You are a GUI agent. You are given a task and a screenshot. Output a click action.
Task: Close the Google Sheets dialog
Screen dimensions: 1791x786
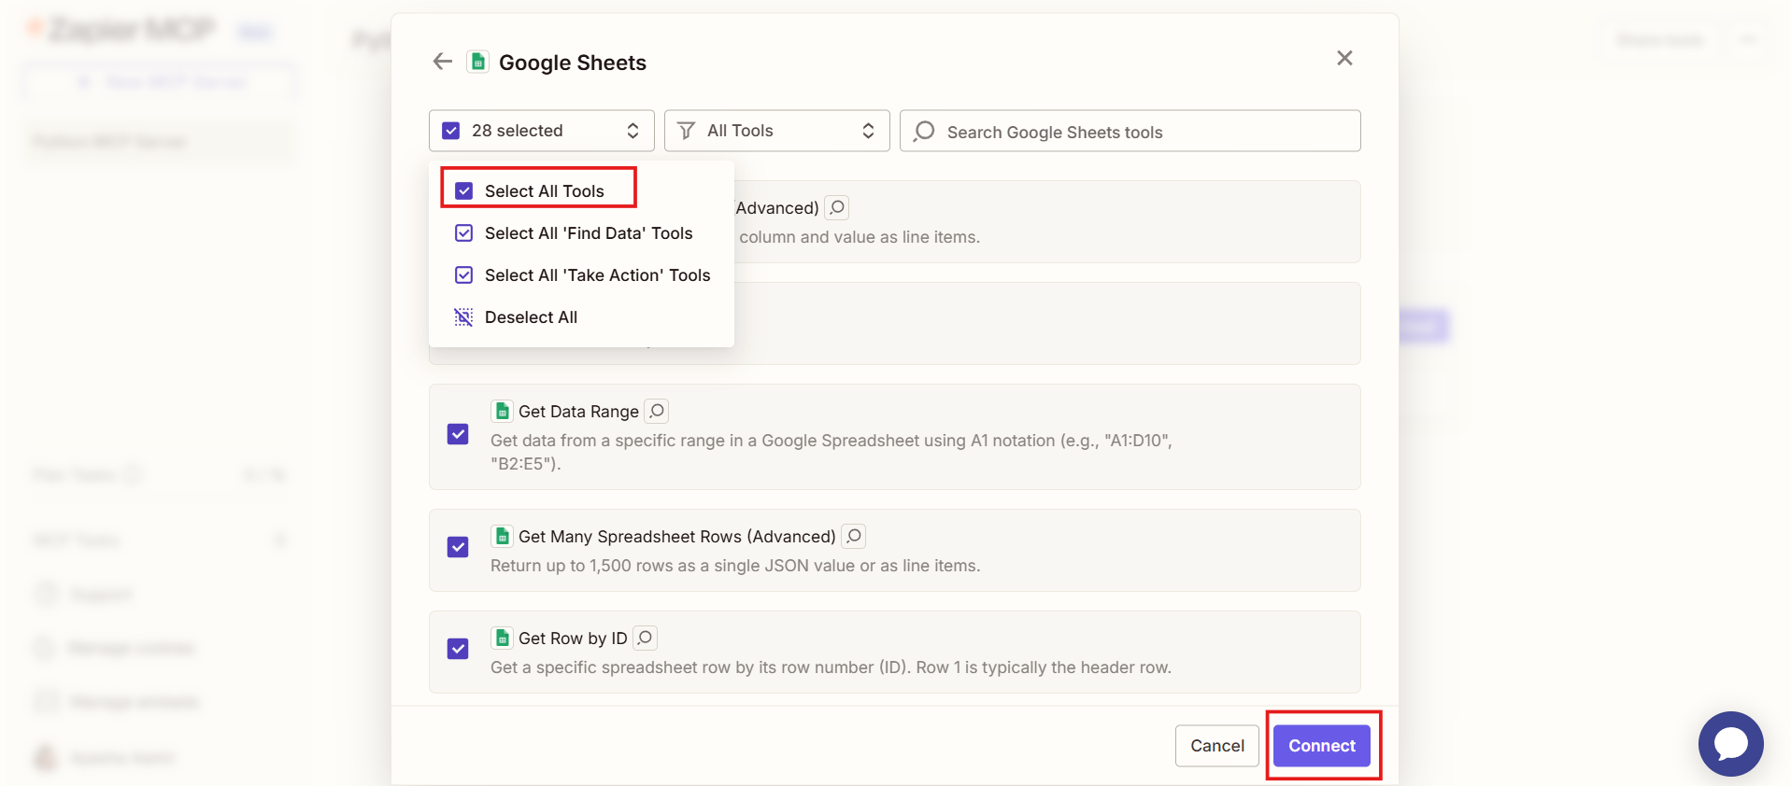[1344, 58]
